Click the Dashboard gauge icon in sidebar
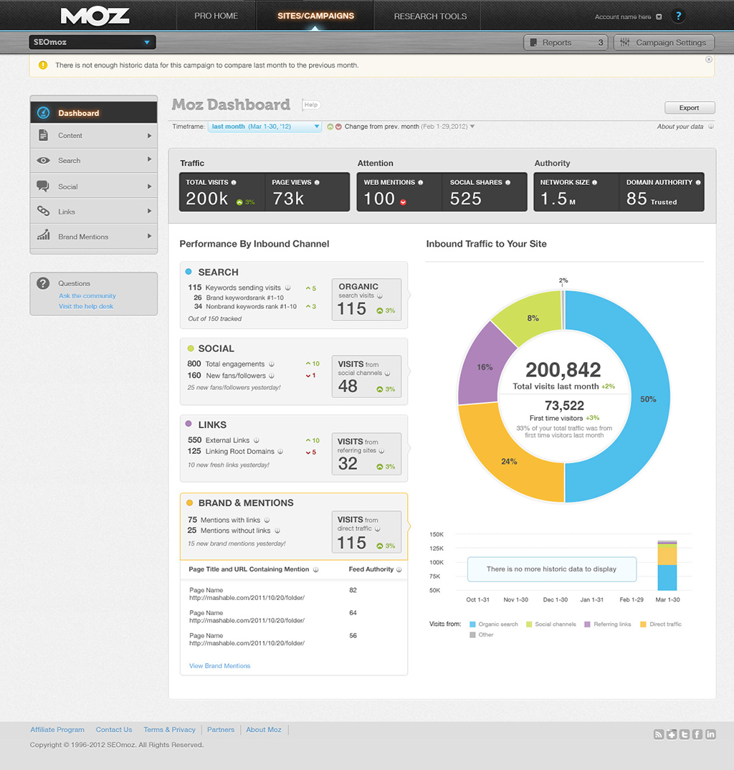 pyautogui.click(x=43, y=113)
